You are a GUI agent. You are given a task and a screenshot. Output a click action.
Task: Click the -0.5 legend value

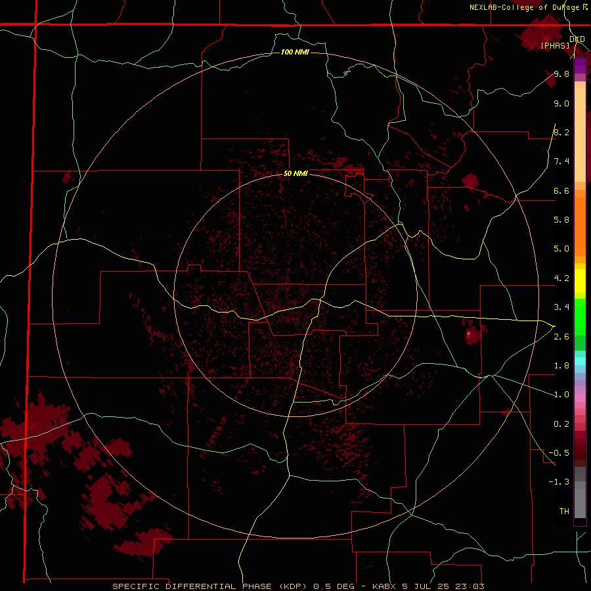click(559, 453)
